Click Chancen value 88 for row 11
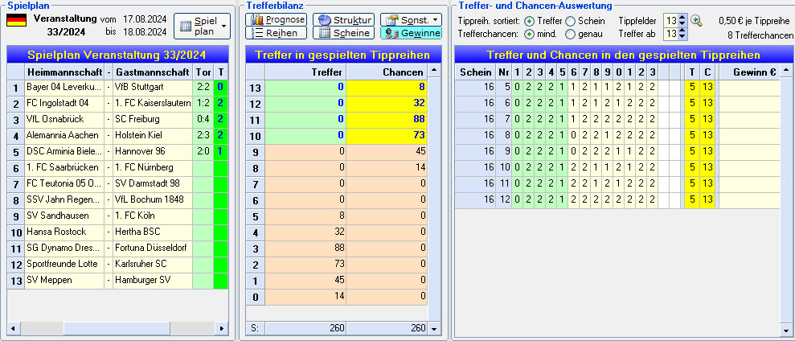 387,119
